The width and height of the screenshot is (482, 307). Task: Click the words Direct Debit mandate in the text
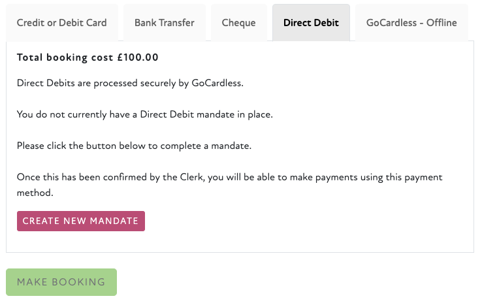178,114
